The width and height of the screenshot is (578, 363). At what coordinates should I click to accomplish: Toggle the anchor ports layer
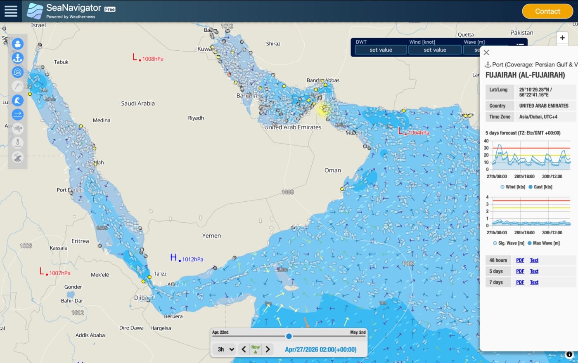pos(17,58)
